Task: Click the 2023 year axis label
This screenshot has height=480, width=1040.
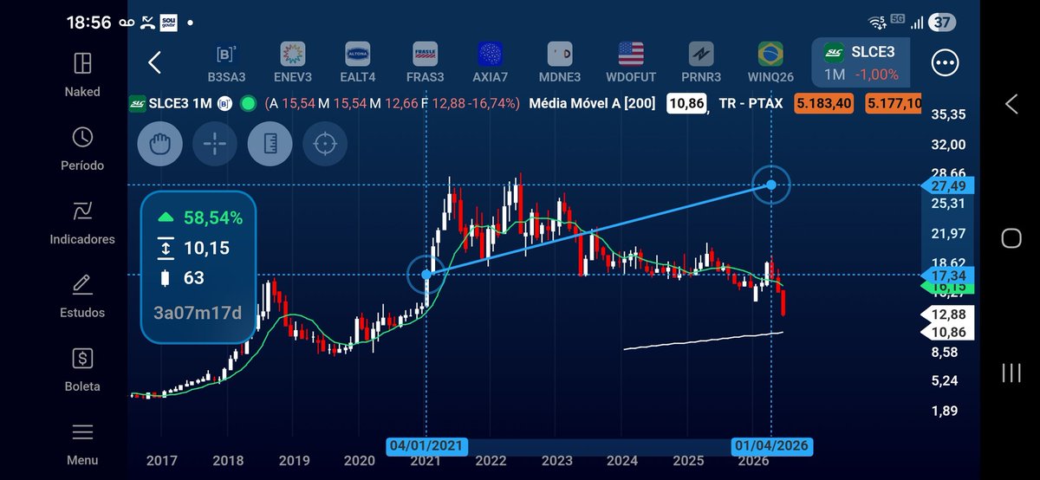Action: click(557, 461)
